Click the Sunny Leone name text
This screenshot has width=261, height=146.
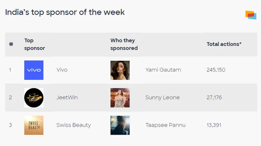[162, 98]
